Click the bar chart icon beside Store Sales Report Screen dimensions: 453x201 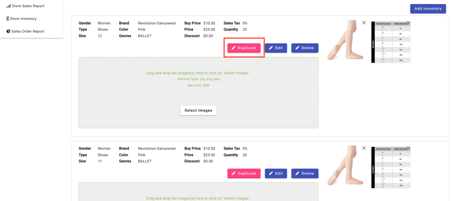coord(8,6)
